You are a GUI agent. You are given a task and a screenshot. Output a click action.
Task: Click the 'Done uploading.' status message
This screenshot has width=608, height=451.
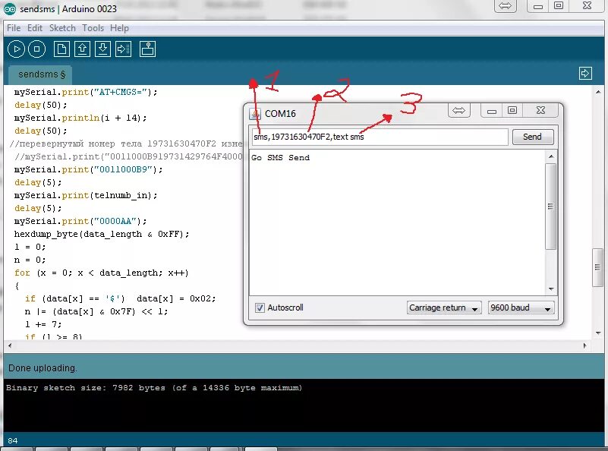pyautogui.click(x=43, y=368)
